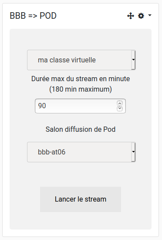Viewport: 162px width, 240px height.
Task: Expand the caret next to the gear
Action: pyautogui.click(x=150, y=15)
